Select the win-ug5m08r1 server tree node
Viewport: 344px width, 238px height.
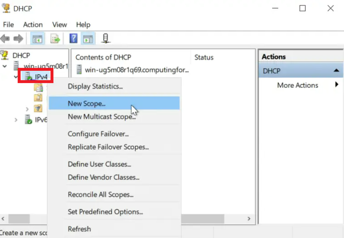coord(46,66)
